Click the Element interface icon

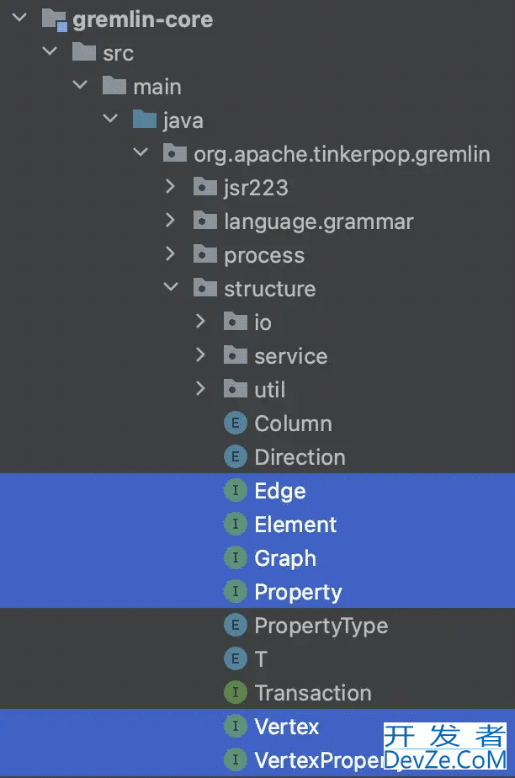236,525
